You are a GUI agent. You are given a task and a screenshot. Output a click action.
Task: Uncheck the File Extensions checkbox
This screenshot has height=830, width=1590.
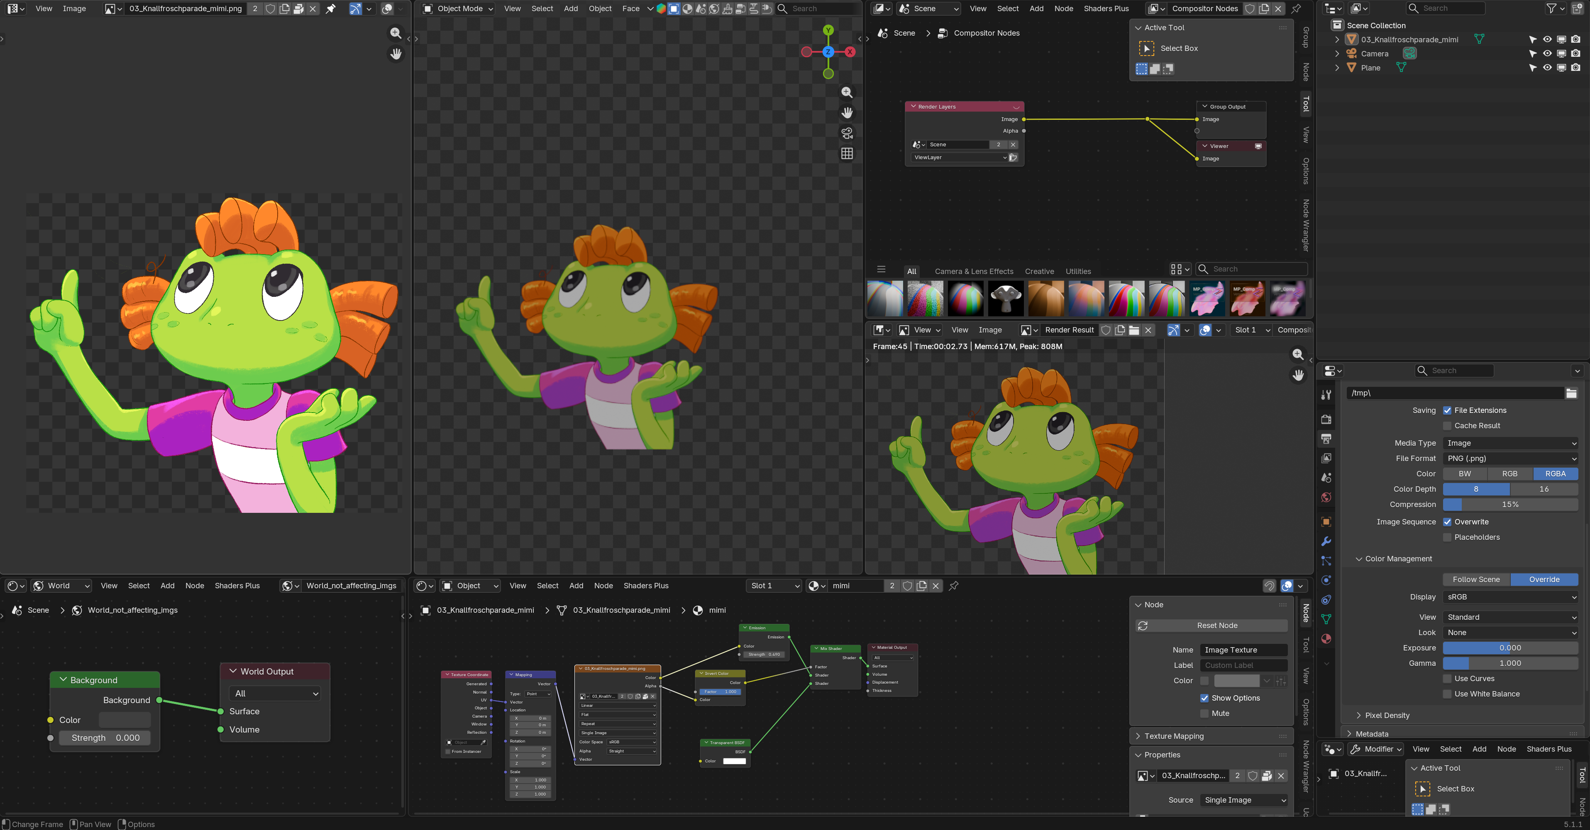click(x=1447, y=410)
